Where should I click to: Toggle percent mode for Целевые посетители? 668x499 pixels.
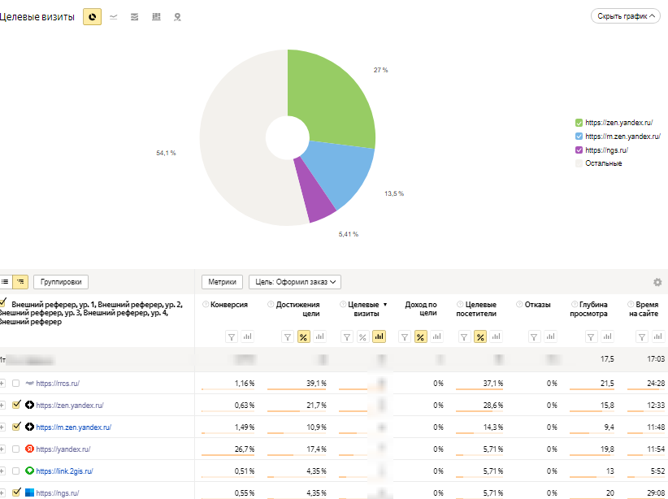(480, 337)
